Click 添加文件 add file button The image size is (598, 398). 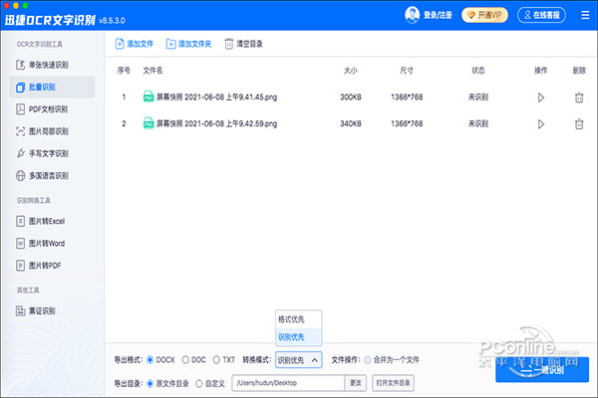pyautogui.click(x=135, y=44)
